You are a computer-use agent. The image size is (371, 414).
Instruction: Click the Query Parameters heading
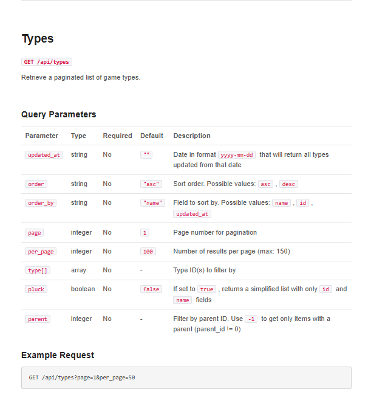coord(58,114)
